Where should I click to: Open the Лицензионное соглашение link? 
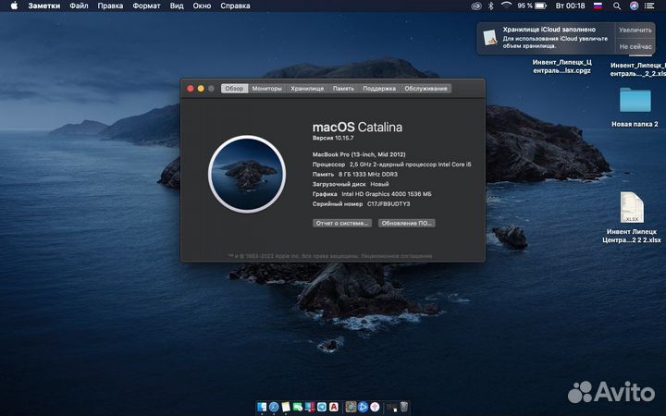coord(397,256)
